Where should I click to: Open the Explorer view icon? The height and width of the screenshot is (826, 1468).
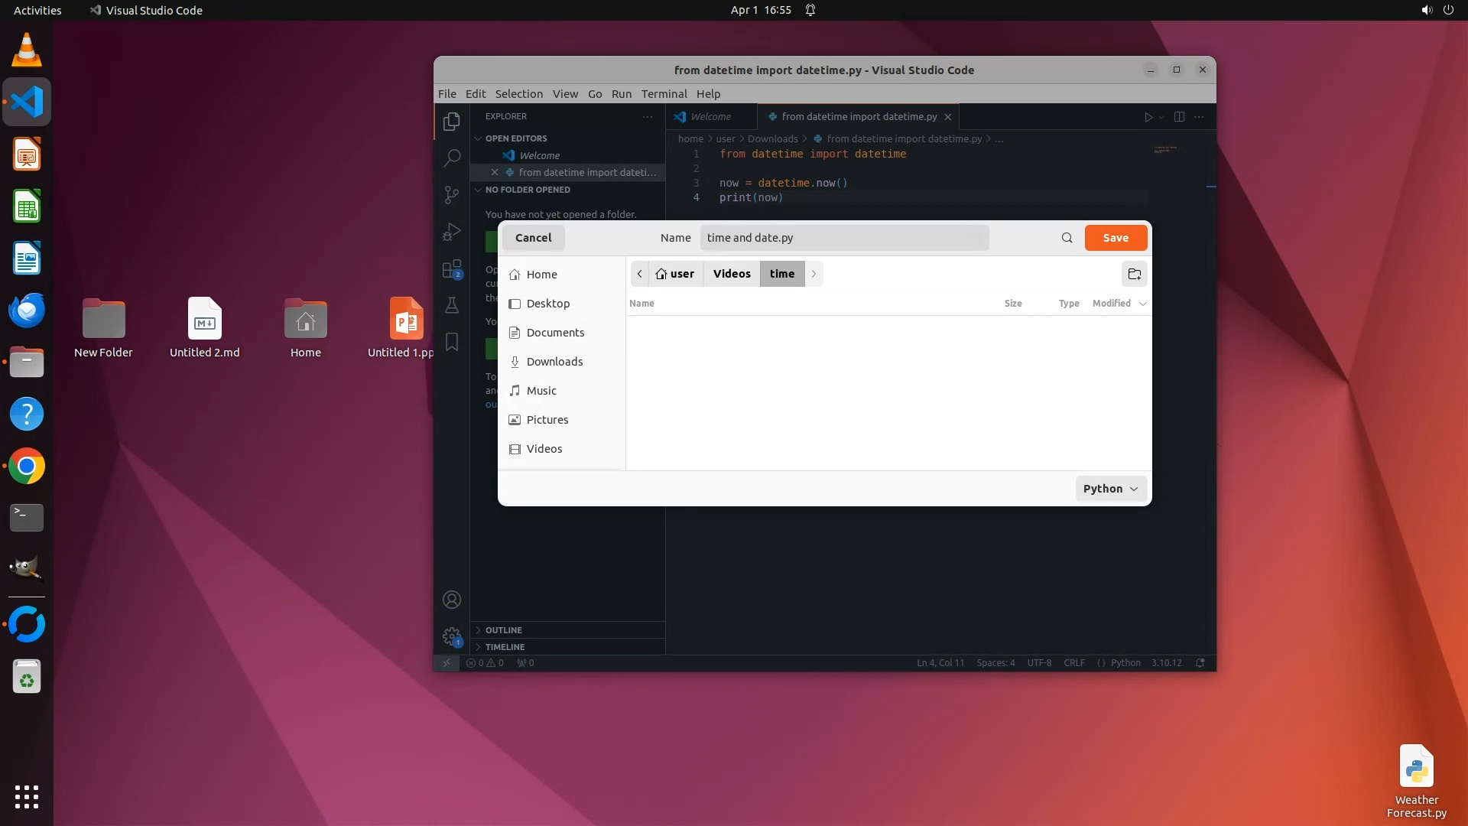pos(452,122)
